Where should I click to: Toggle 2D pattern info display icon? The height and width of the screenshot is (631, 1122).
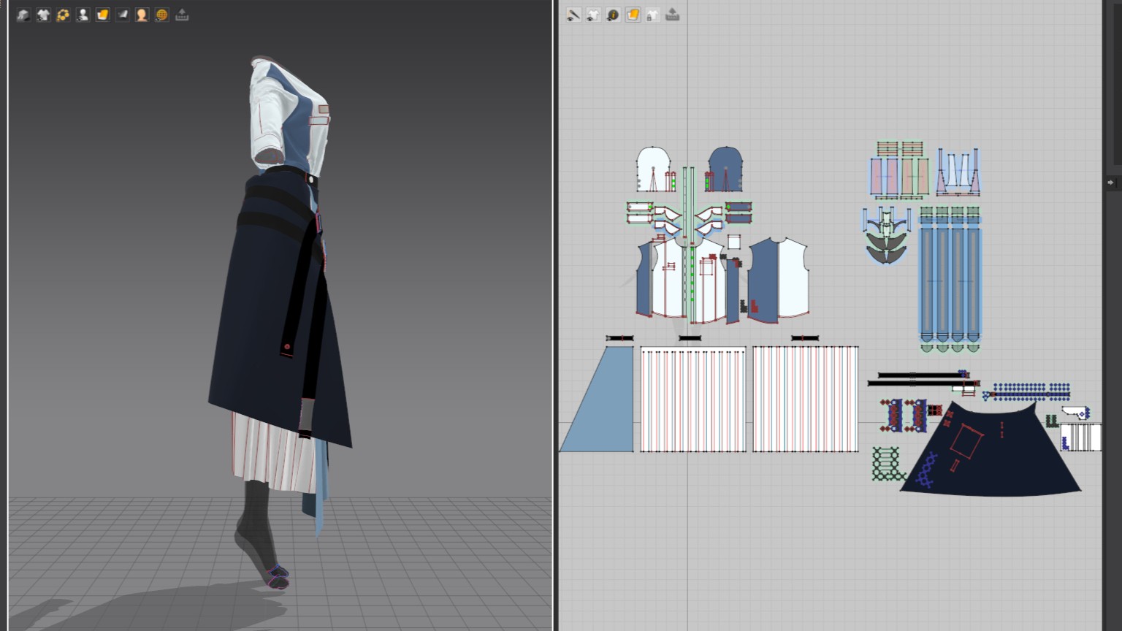pos(613,15)
